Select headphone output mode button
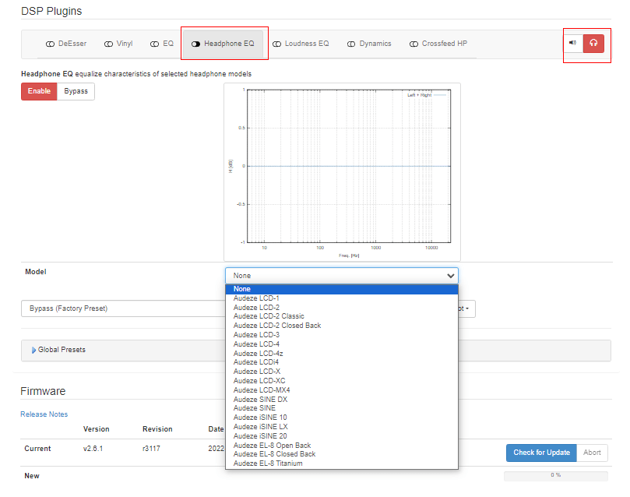The width and height of the screenshot is (630, 497). click(x=593, y=43)
